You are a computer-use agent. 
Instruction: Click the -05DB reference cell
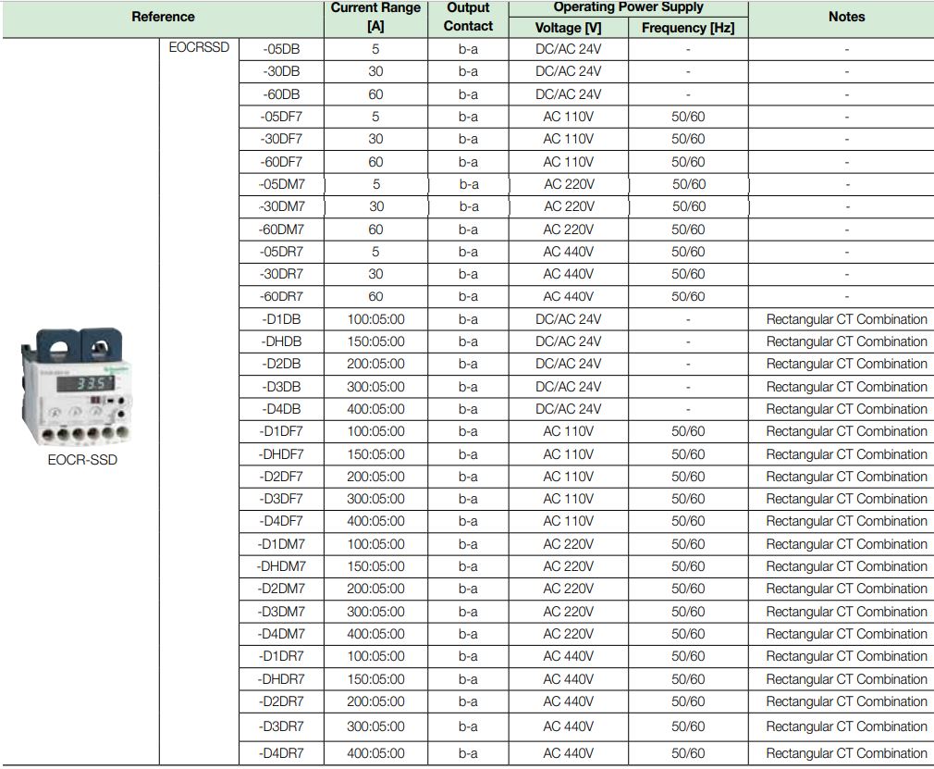point(281,49)
